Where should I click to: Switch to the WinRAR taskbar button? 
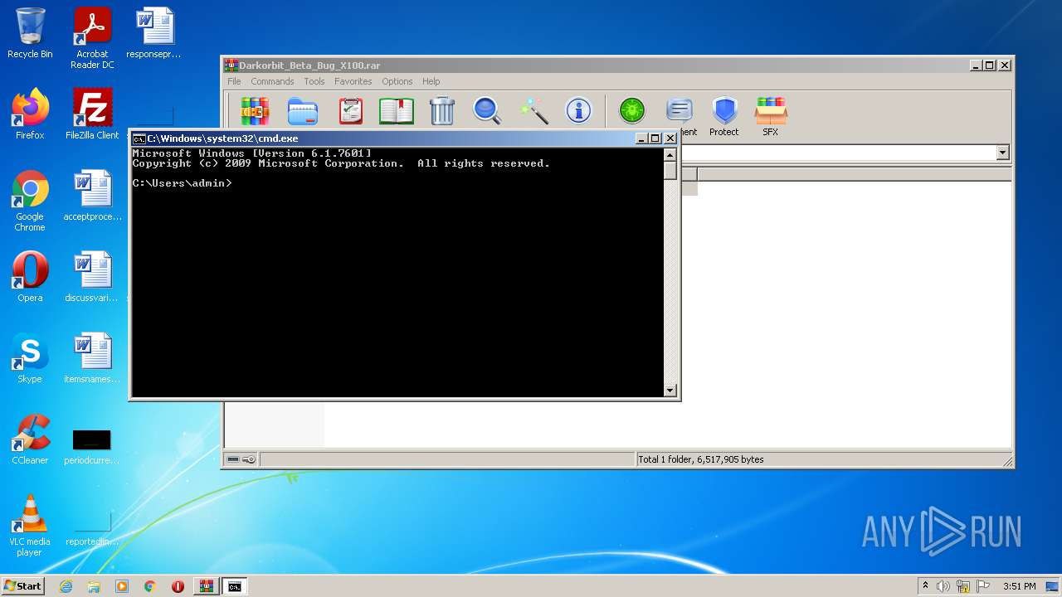pos(206,586)
